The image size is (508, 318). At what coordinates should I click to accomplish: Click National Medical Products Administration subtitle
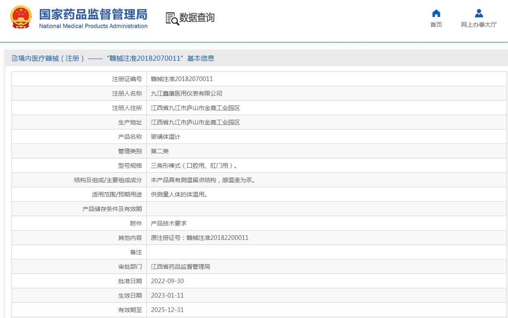click(x=93, y=26)
